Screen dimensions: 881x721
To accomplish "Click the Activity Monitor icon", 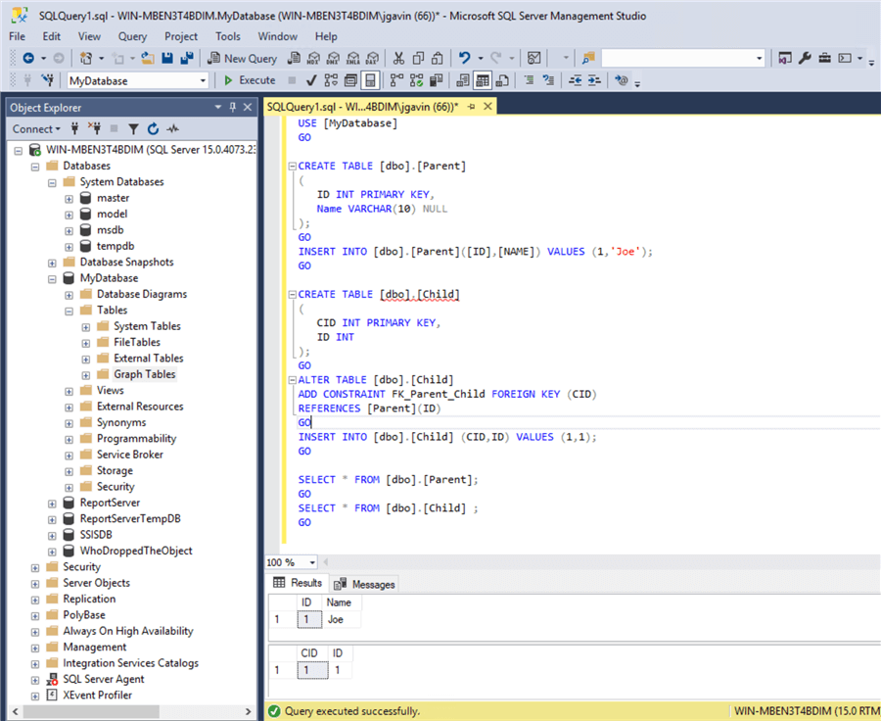I will pyautogui.click(x=533, y=58).
